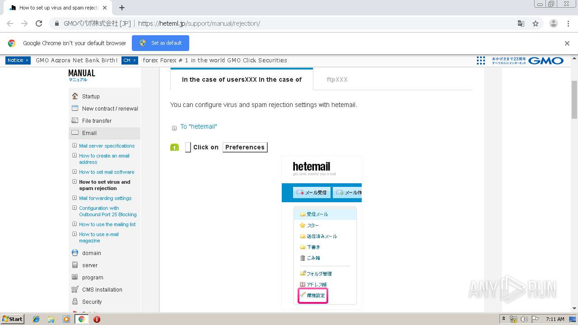Close the heteml manual tab
The width and height of the screenshot is (578, 325).
105,8
